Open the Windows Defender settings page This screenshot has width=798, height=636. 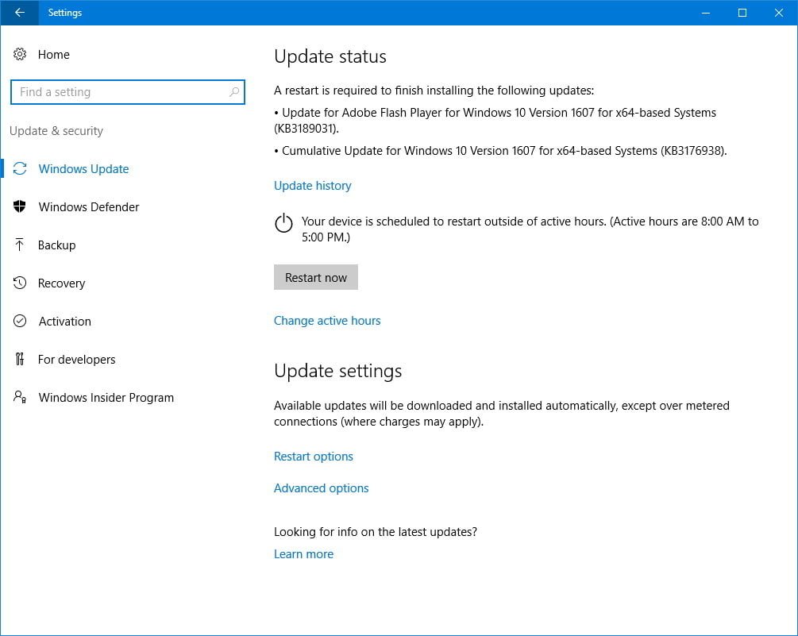coord(89,207)
